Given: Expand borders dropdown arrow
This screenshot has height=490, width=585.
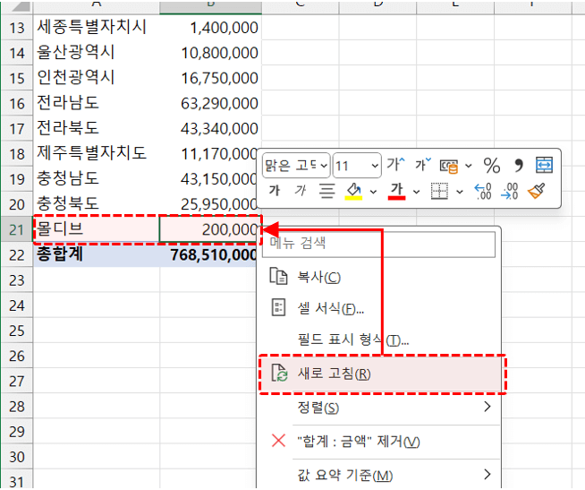Looking at the screenshot, I should pyautogui.click(x=460, y=192).
